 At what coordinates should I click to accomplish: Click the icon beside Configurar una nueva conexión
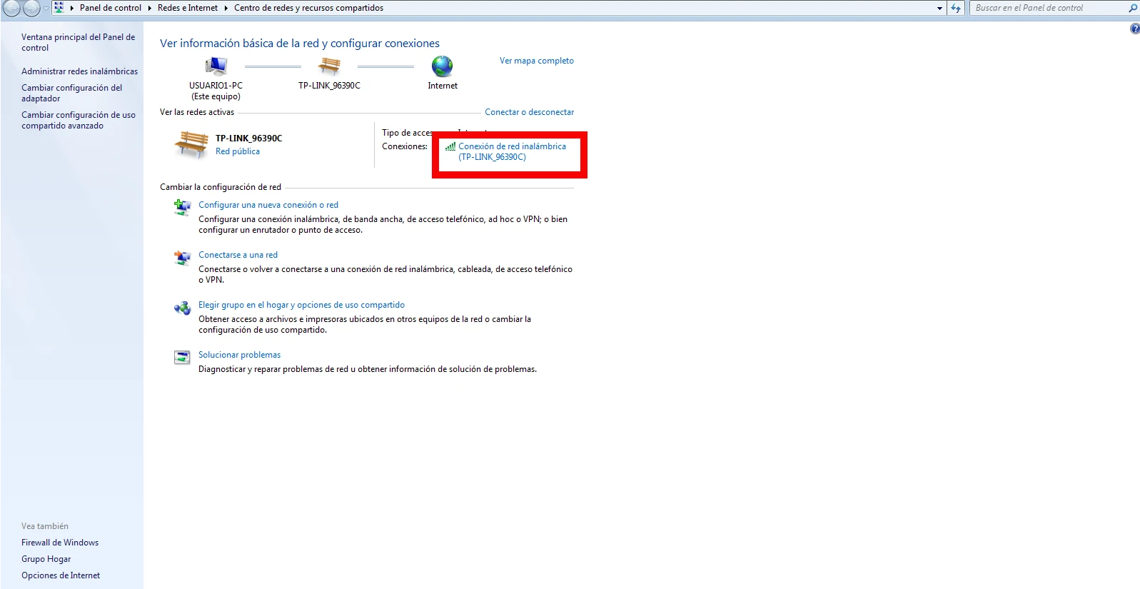click(x=182, y=207)
